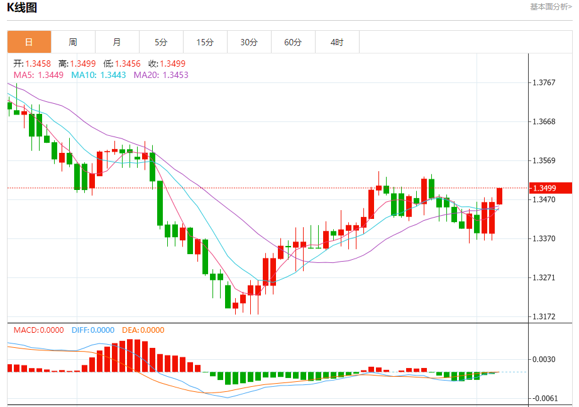Switch to the 月 monthly tab
Image resolution: width=579 pixels, height=407 pixels.
[x=117, y=42]
